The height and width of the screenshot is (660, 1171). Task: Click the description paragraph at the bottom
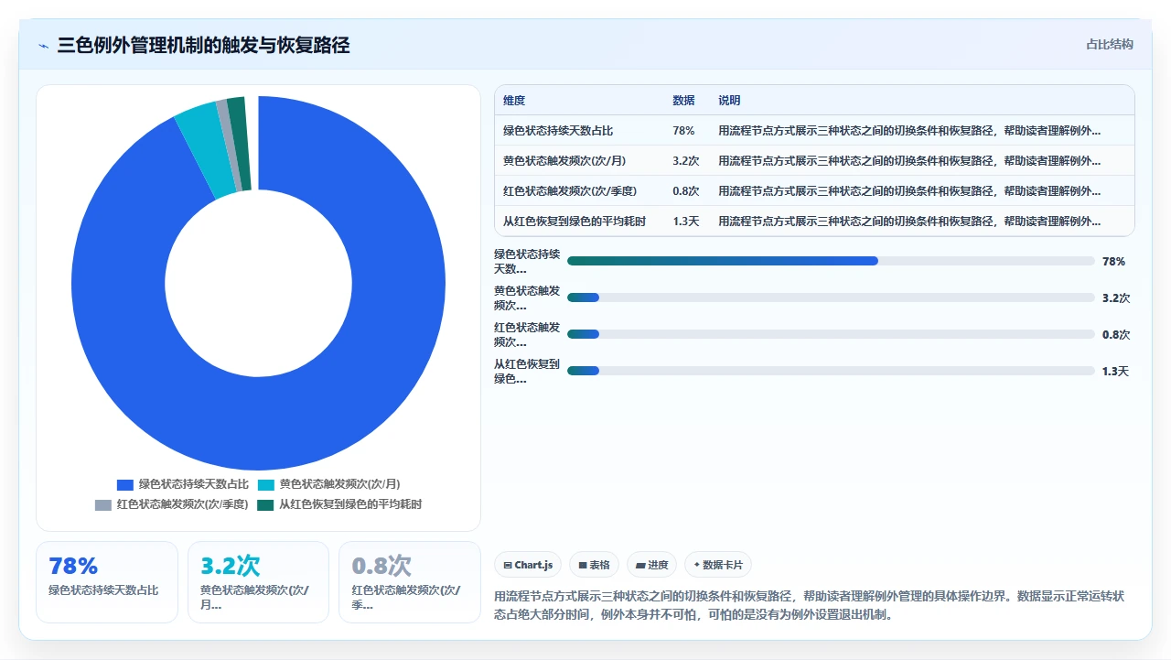tap(810, 605)
